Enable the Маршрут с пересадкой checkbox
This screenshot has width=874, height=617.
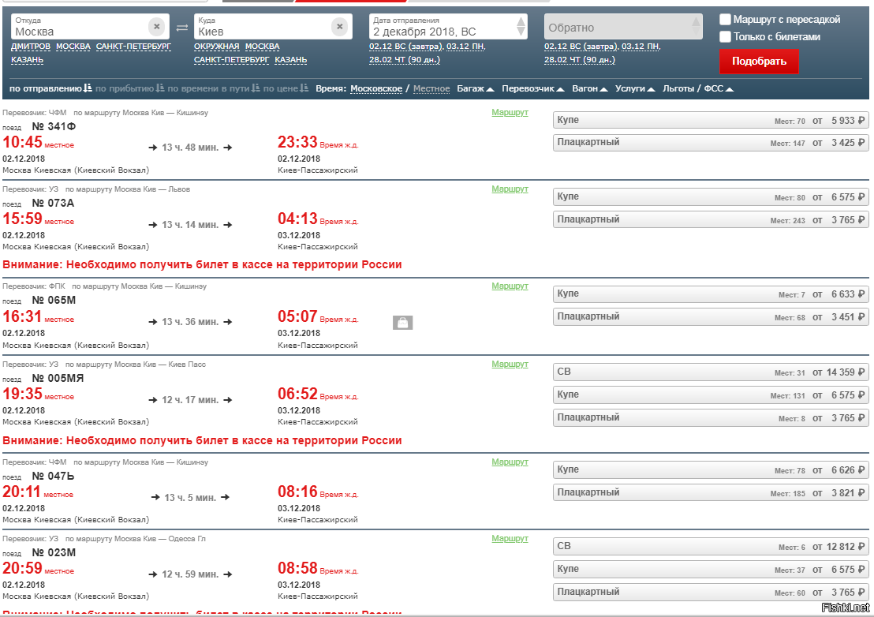(725, 20)
